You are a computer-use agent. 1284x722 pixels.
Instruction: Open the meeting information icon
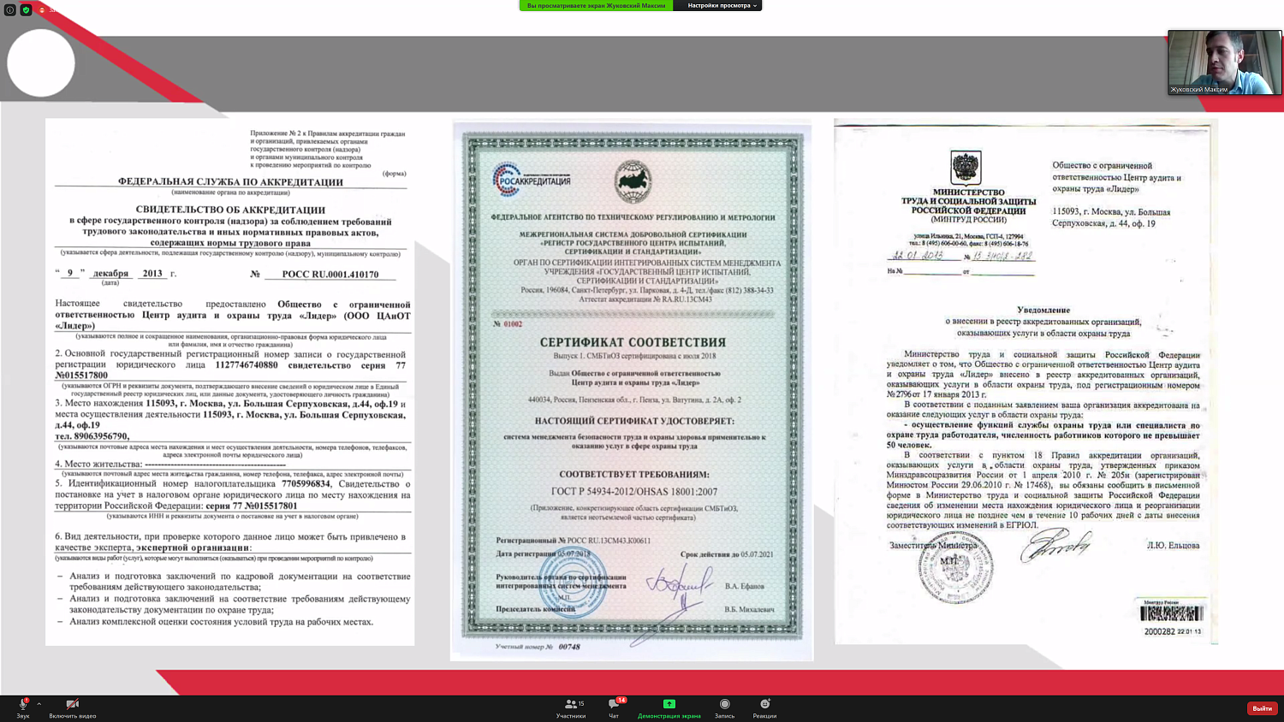9,9
